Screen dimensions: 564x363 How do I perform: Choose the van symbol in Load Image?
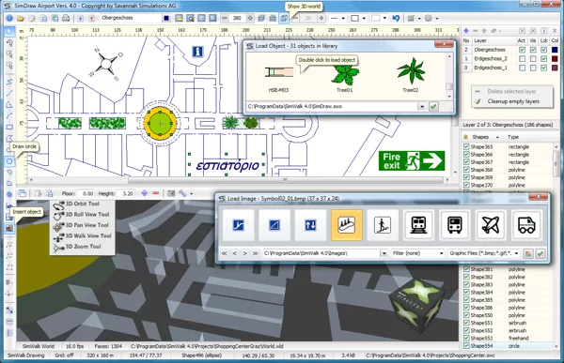[526, 225]
